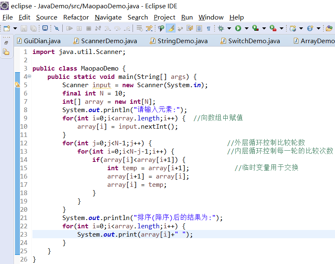Open the File menu
The image size is (335, 264).
pyautogui.click(x=7, y=17)
